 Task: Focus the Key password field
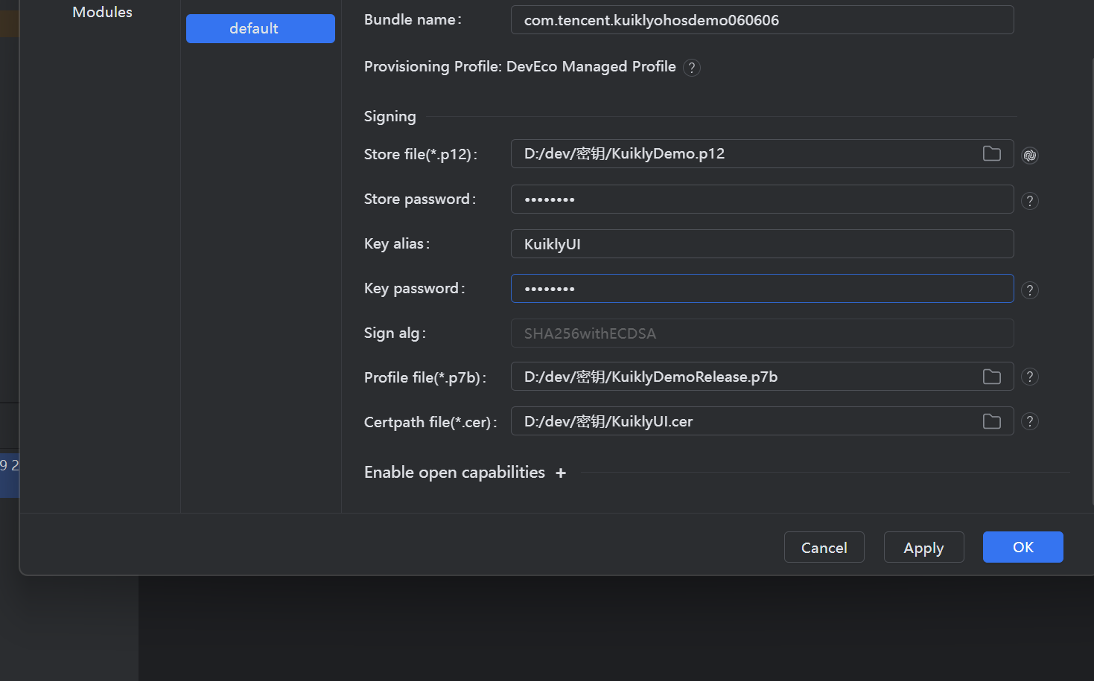coord(763,289)
